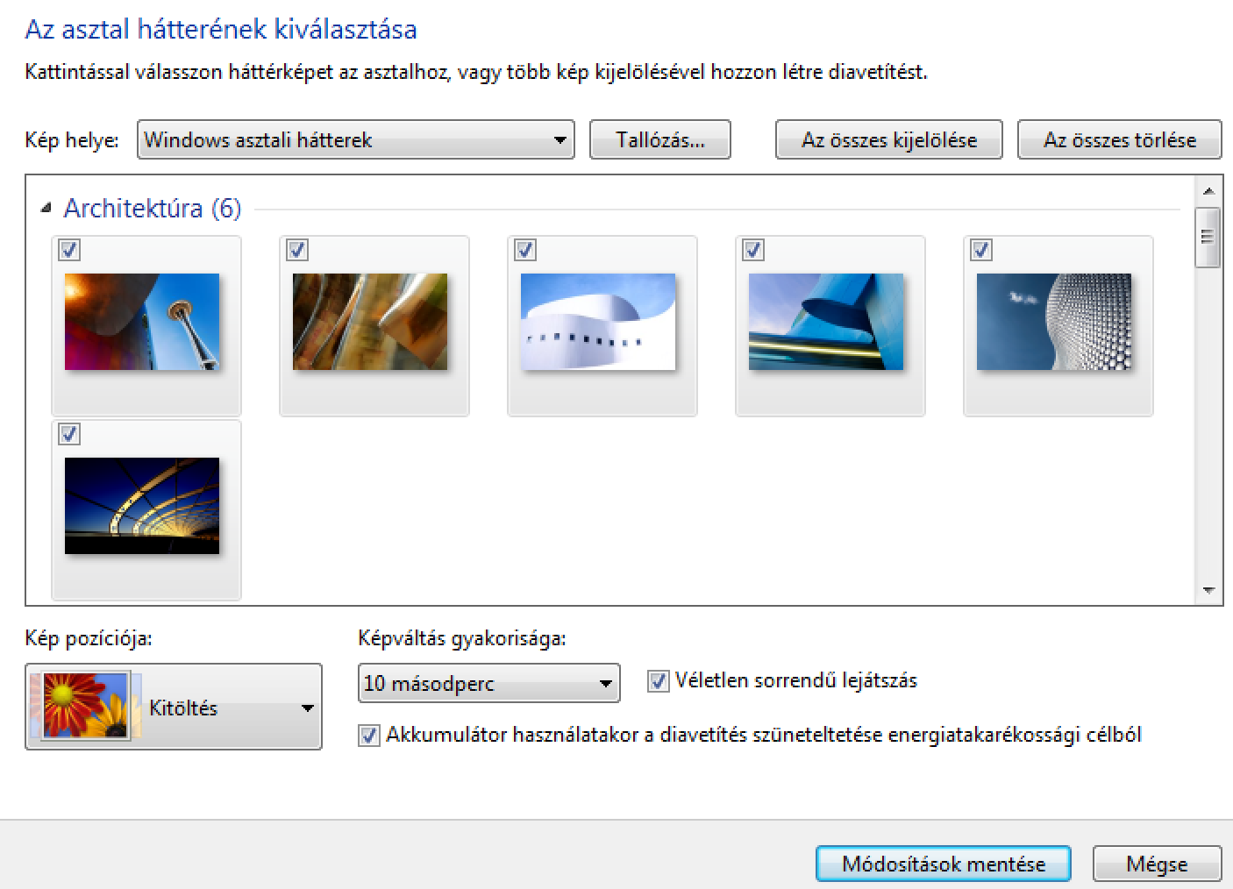Uncheck the Space Needle wallpaper checkbox

[69, 250]
